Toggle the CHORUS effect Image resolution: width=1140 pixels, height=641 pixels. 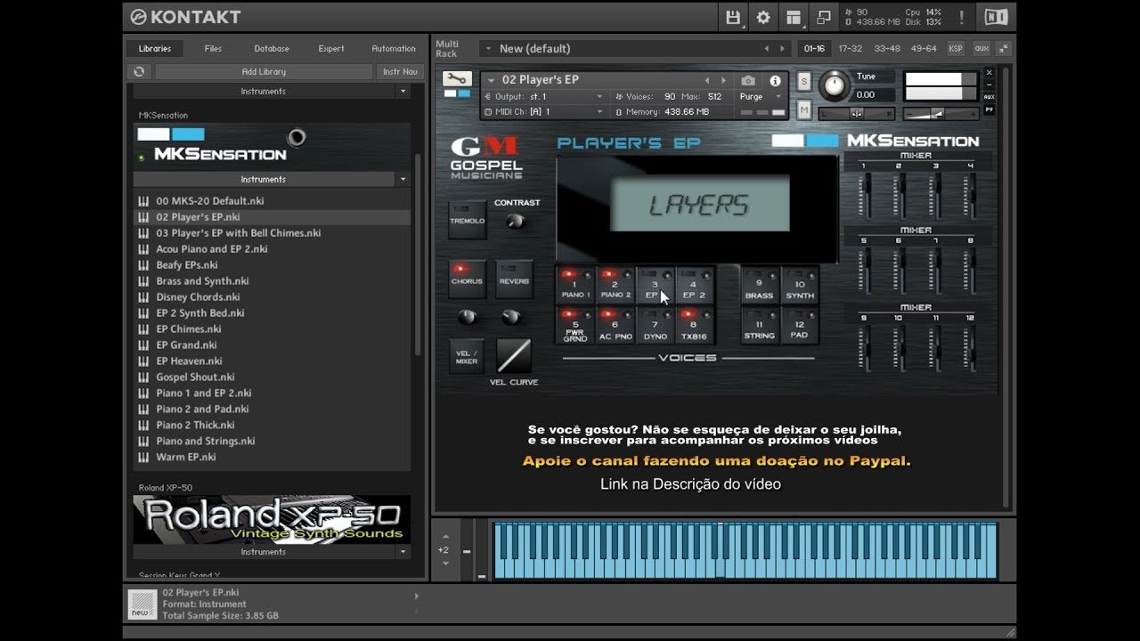(x=467, y=280)
